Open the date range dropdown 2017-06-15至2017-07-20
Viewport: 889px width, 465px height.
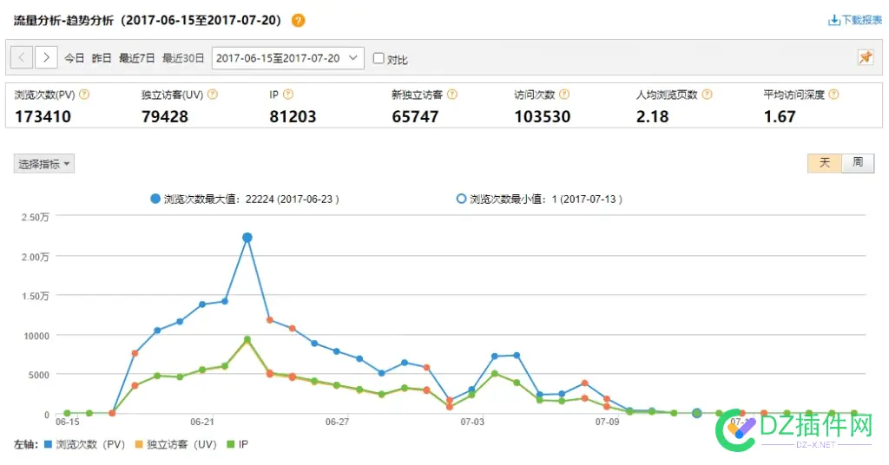[x=288, y=58]
